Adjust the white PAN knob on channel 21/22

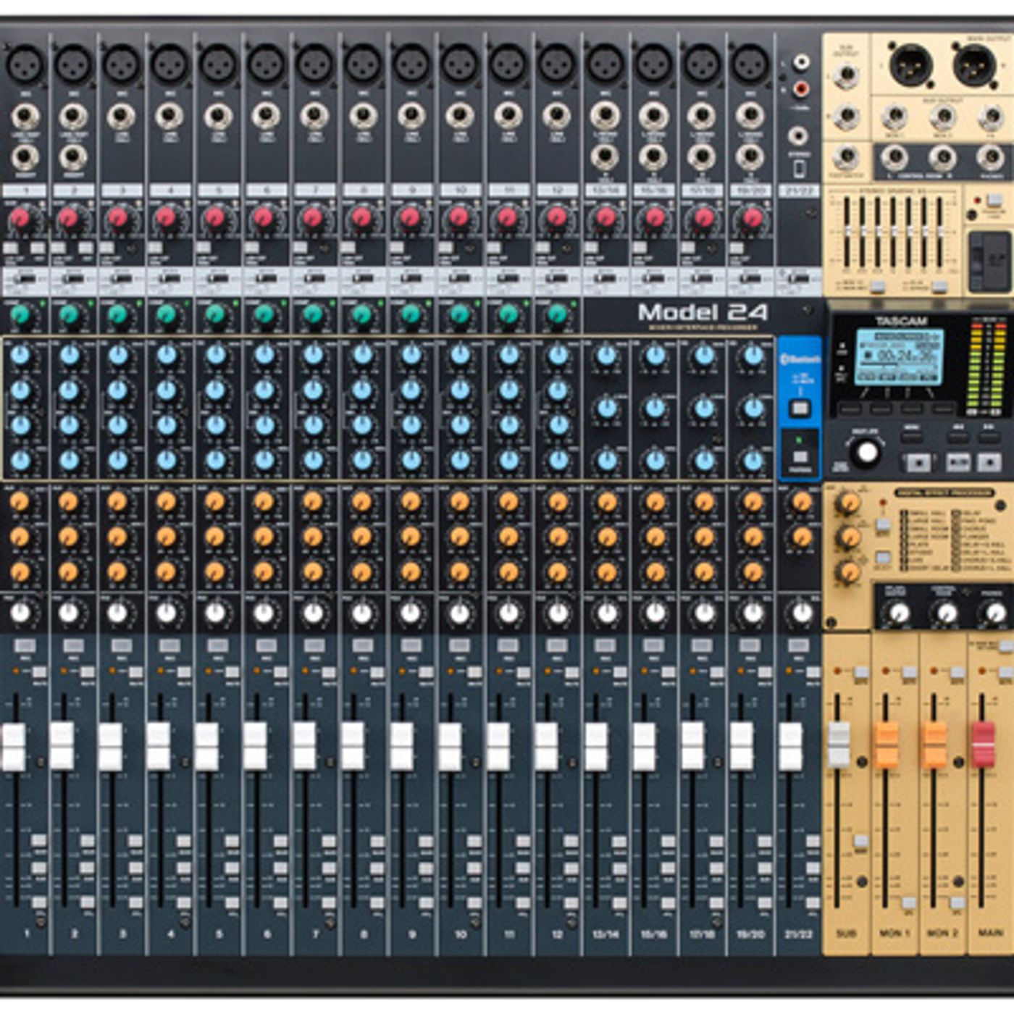tap(801, 613)
